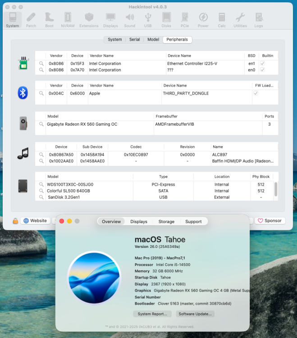Open the Boot toolbar section
Image resolution: width=297 pixels, height=338 pixels.
coord(50,20)
